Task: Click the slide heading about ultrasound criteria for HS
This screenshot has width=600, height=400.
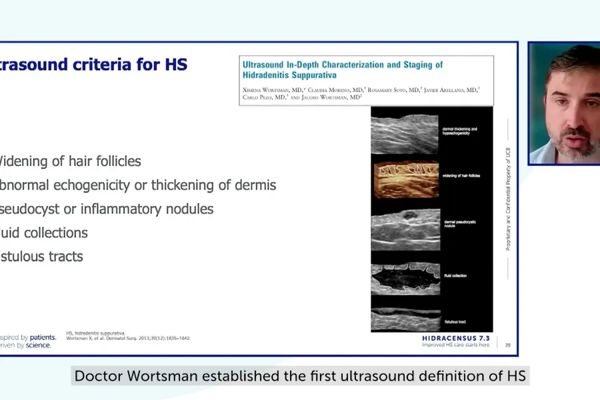Action: (x=94, y=64)
